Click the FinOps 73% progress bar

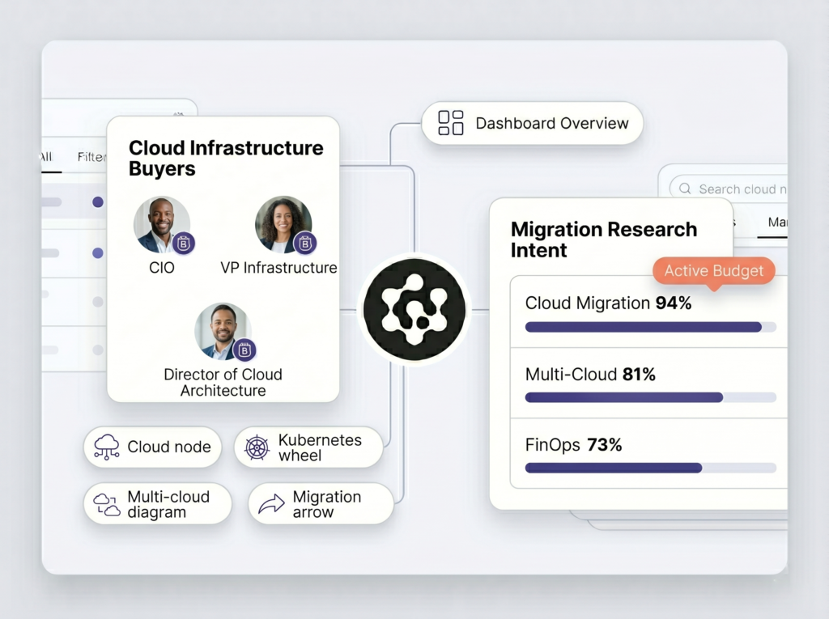point(650,468)
